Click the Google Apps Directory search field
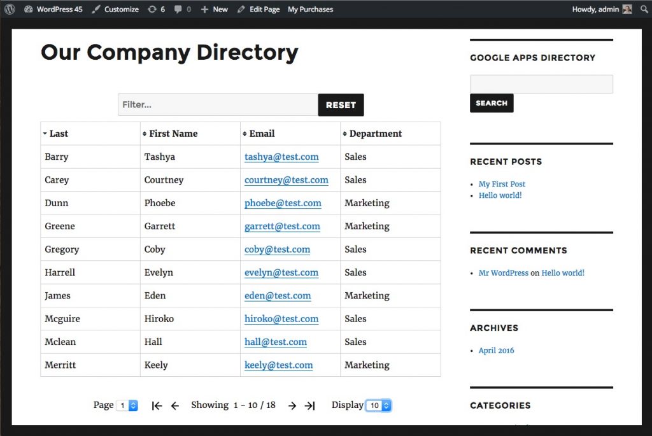The height and width of the screenshot is (436, 652). [x=541, y=84]
